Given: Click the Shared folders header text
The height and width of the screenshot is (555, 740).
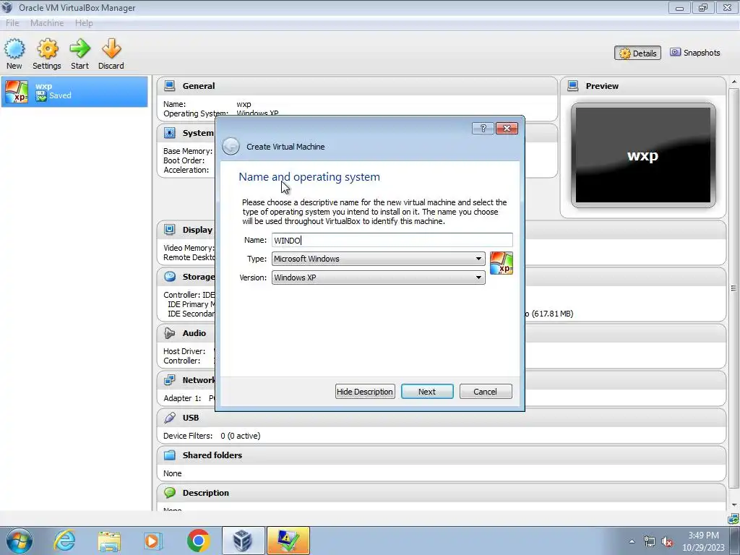Looking at the screenshot, I should click(212, 455).
